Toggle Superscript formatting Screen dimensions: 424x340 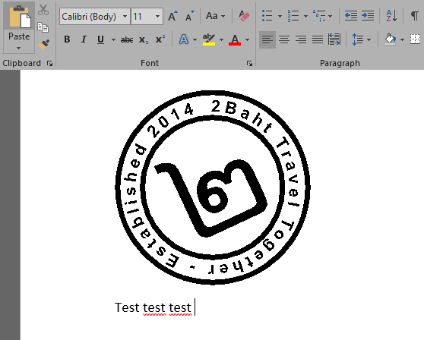coord(160,39)
